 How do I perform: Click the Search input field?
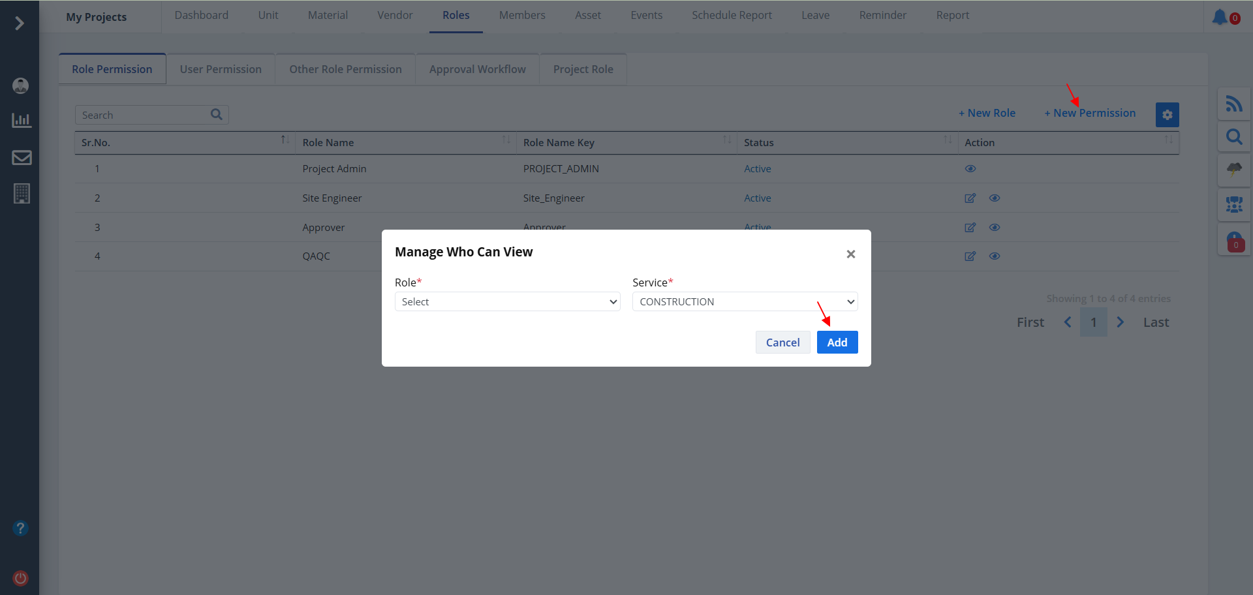tap(144, 115)
